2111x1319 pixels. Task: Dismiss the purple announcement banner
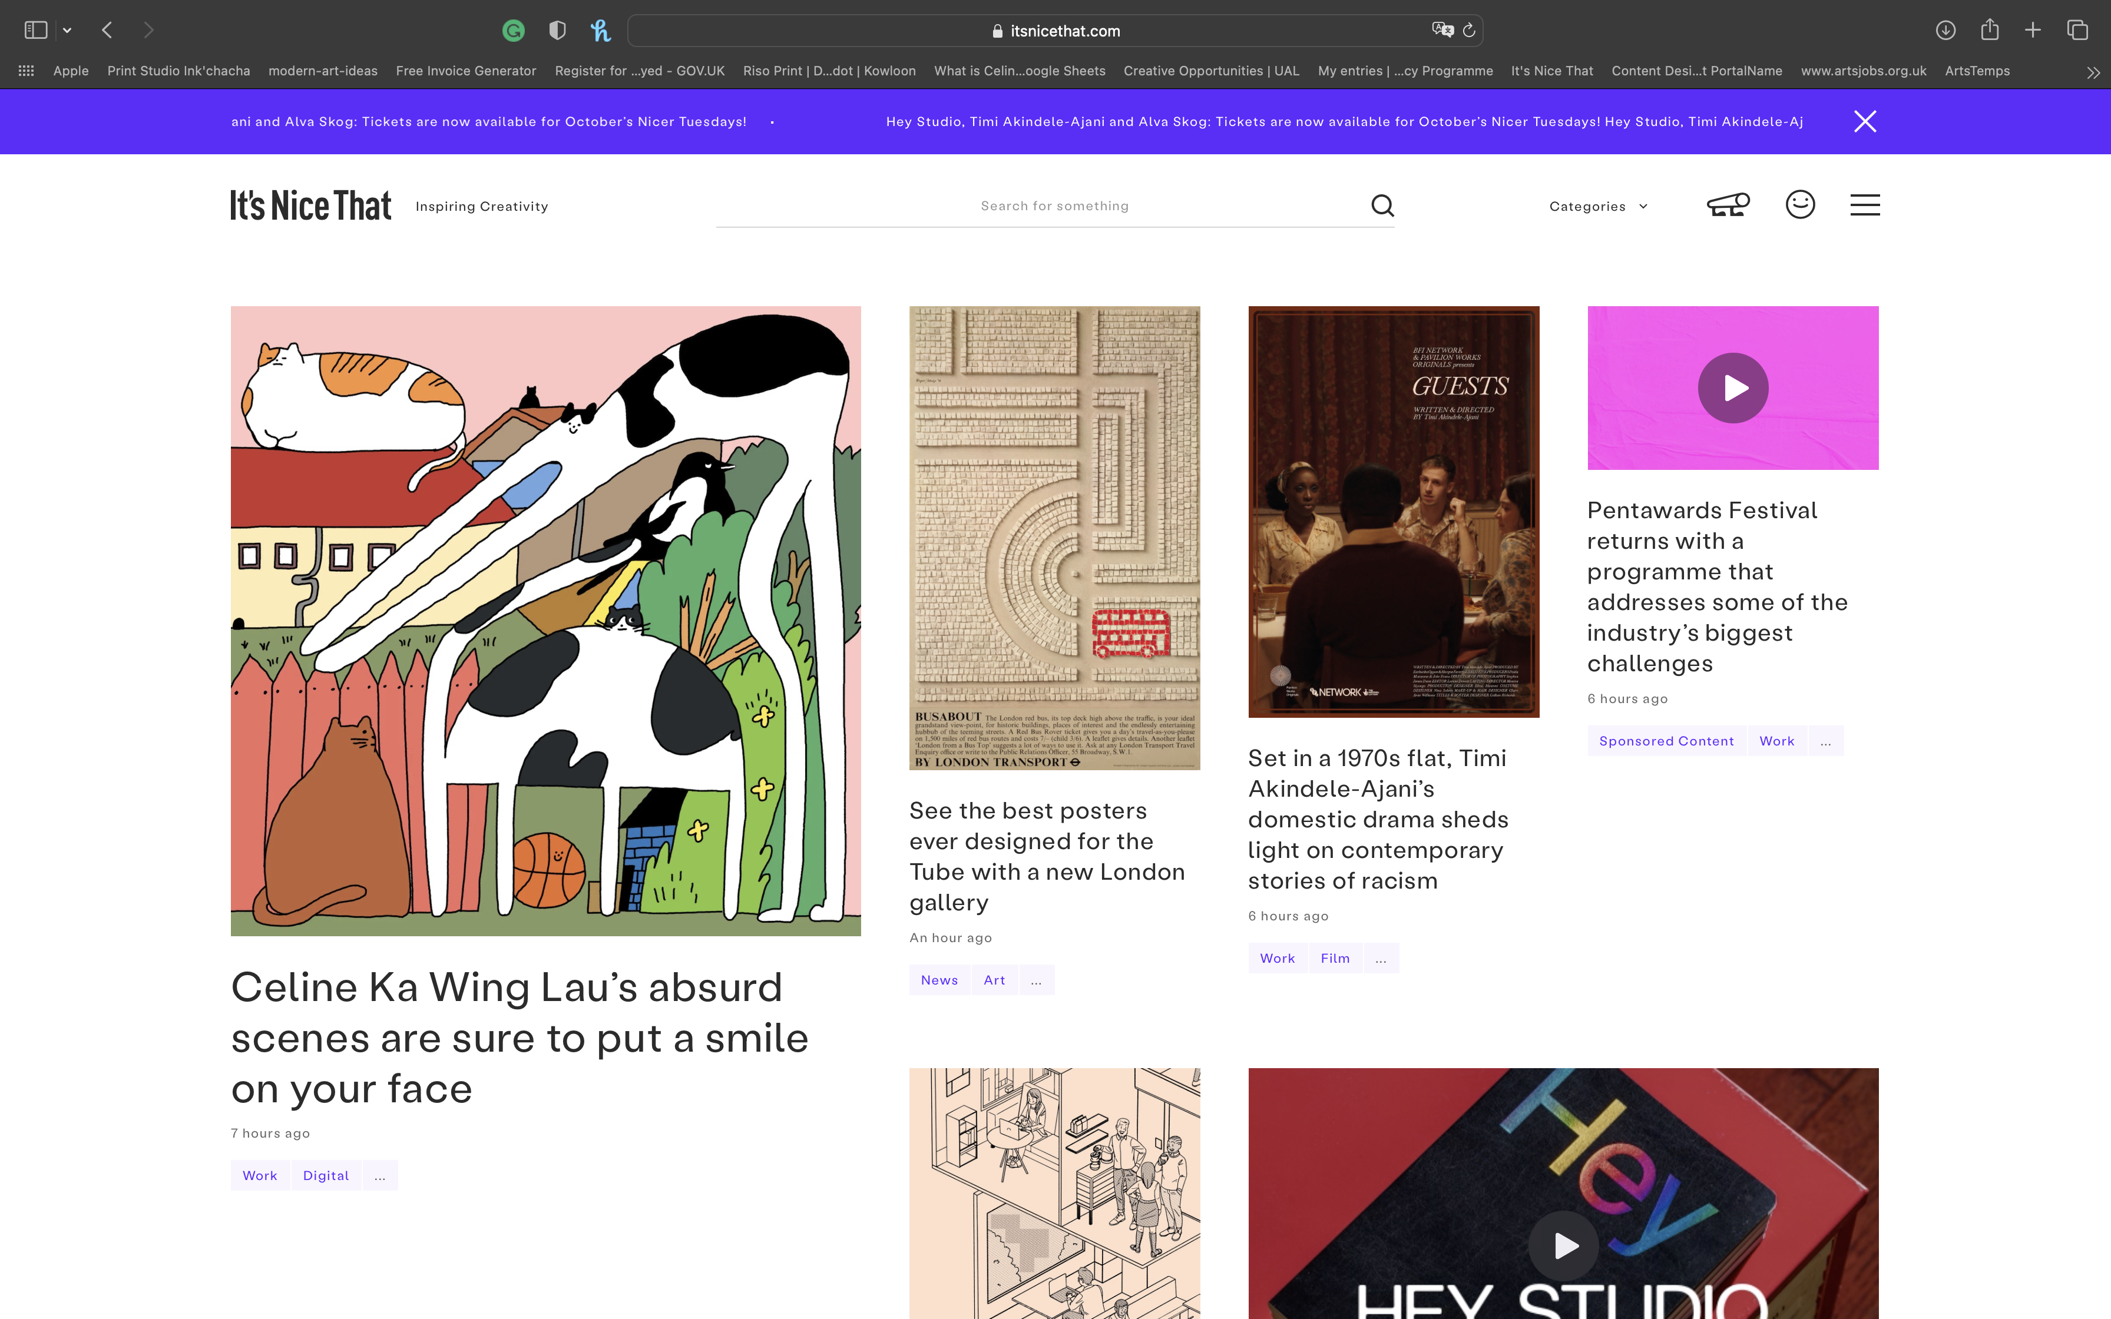[x=1864, y=121]
